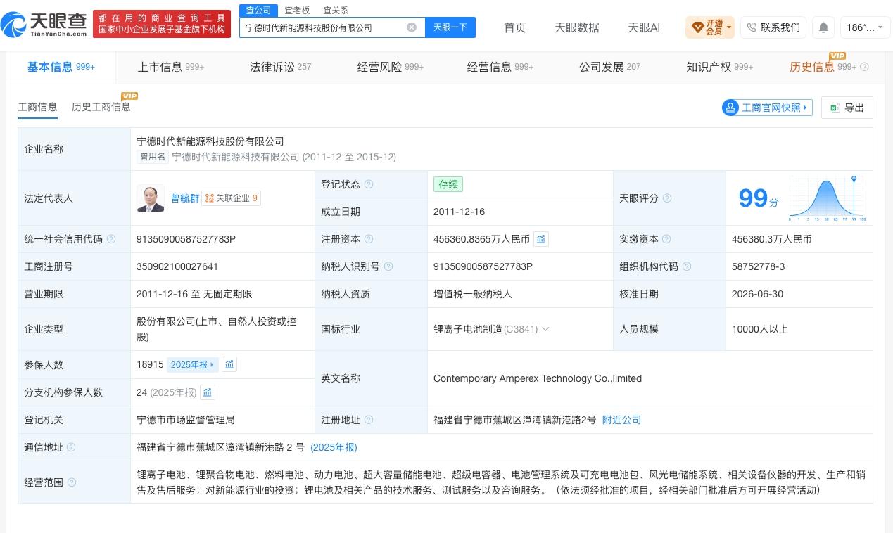Screen dimensions: 893x533
Task: Click the help icon beside 实缴资本
Action: click(667, 239)
